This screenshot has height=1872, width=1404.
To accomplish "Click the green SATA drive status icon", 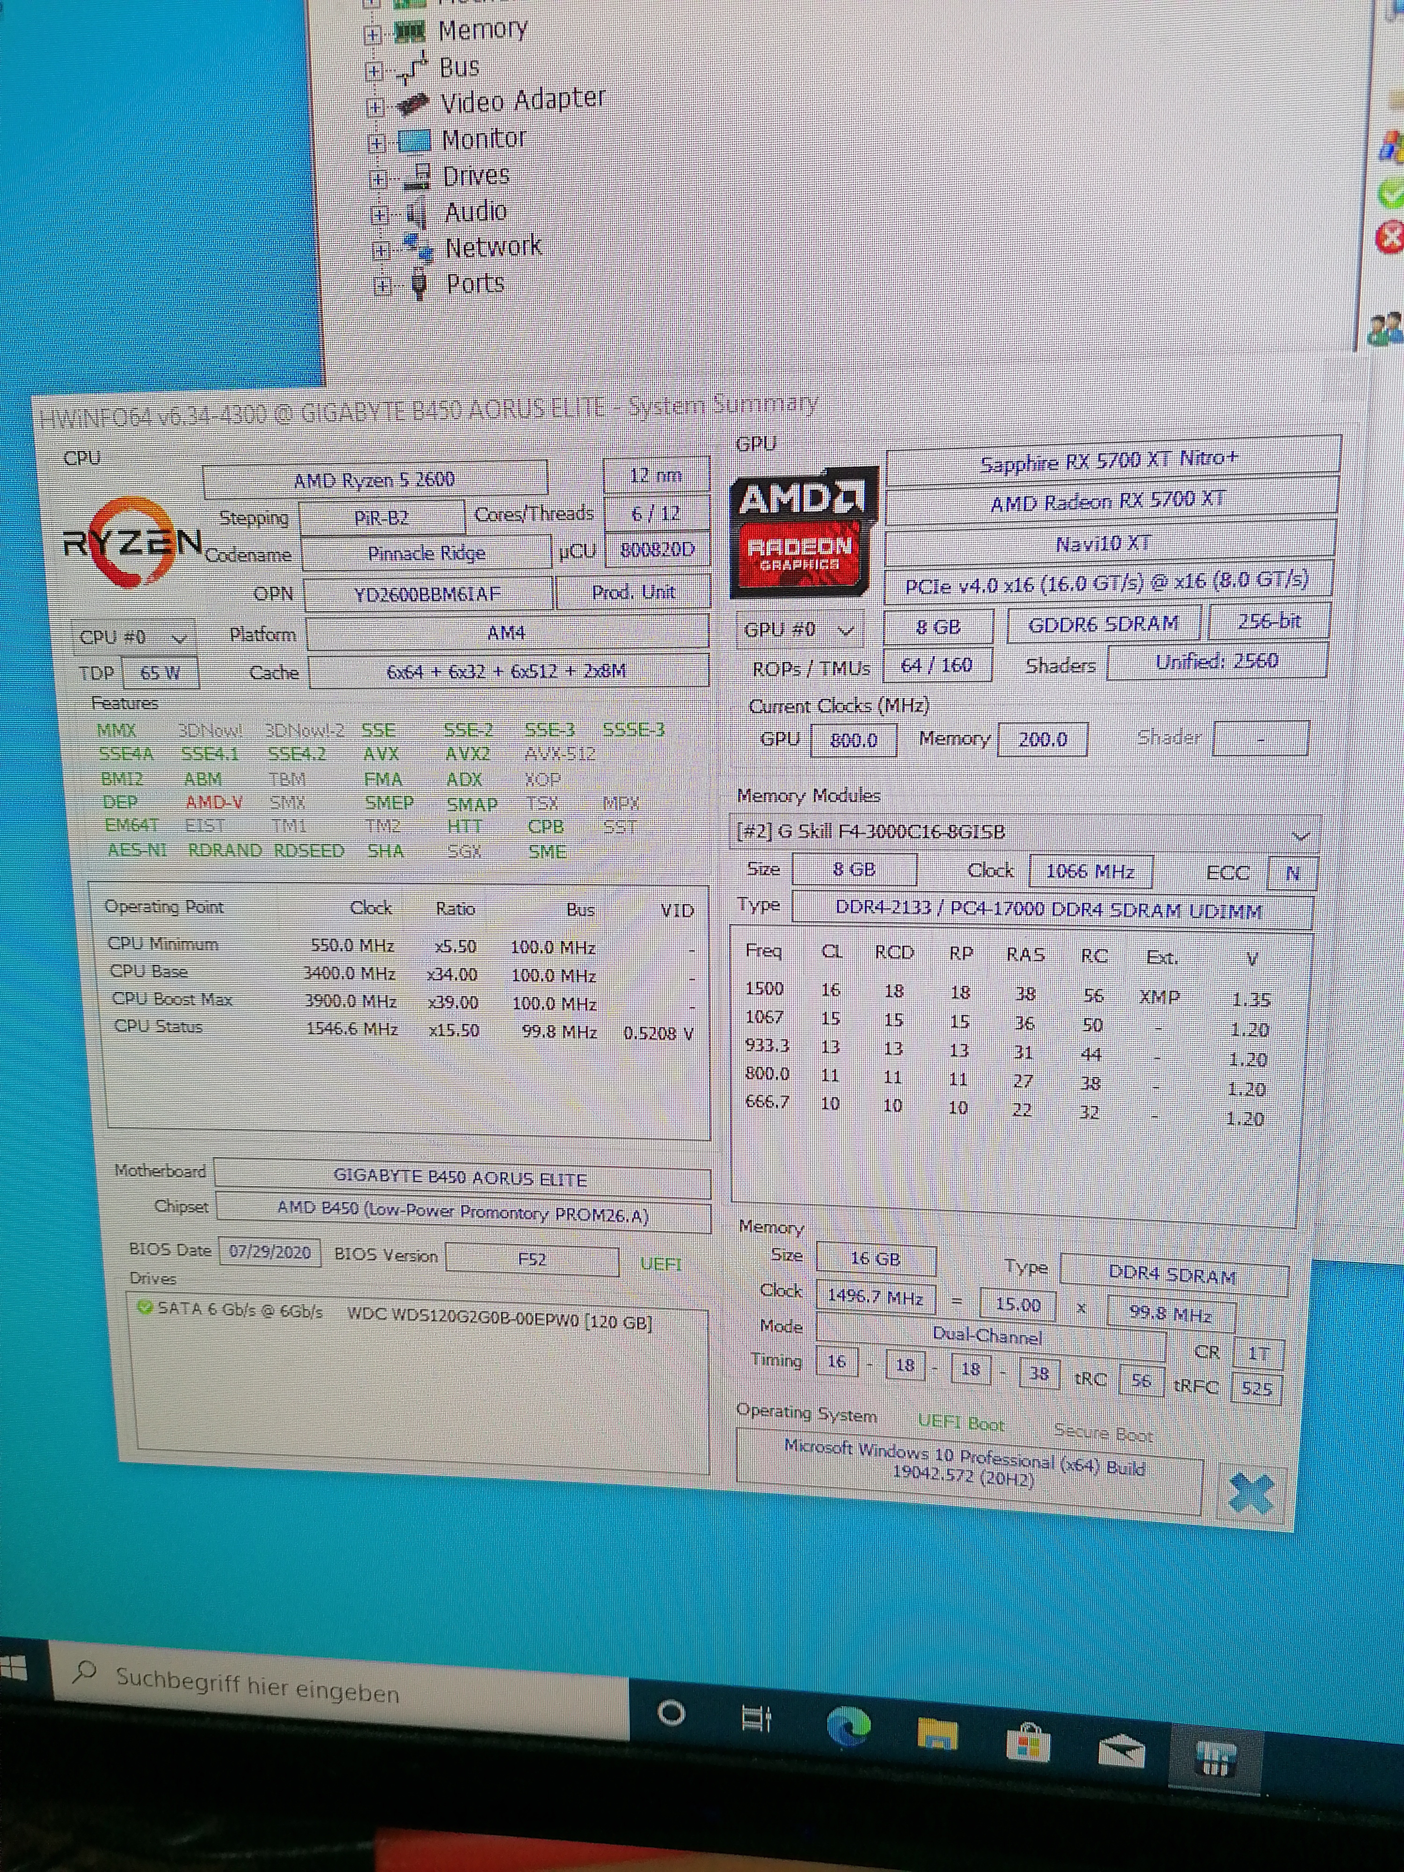I will tap(145, 1309).
